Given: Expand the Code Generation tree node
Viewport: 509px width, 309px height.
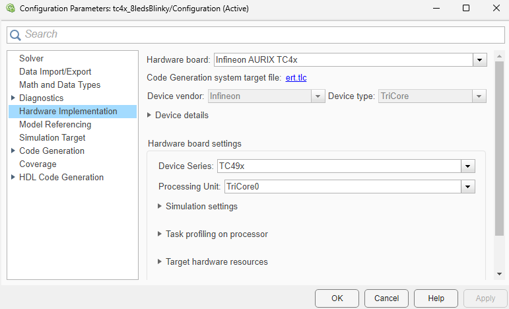Looking at the screenshot, I should tap(13, 151).
